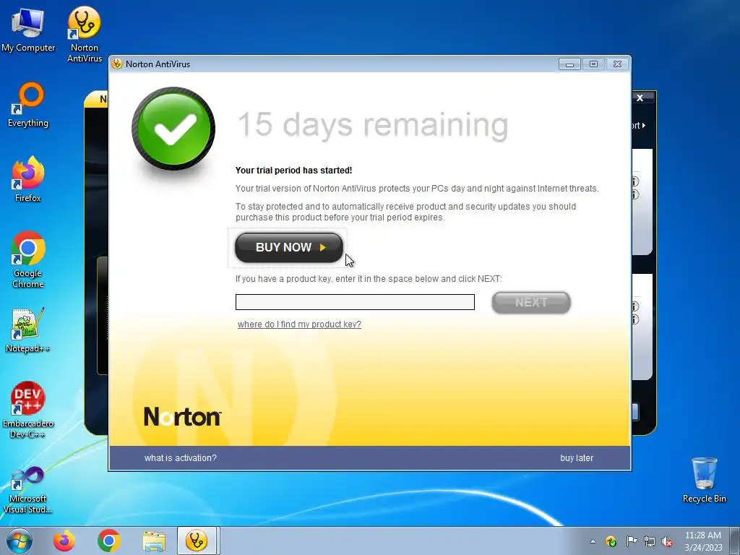This screenshot has width=740, height=555.
Task: Click the Norton logo in the dialog
Action: pos(182,416)
